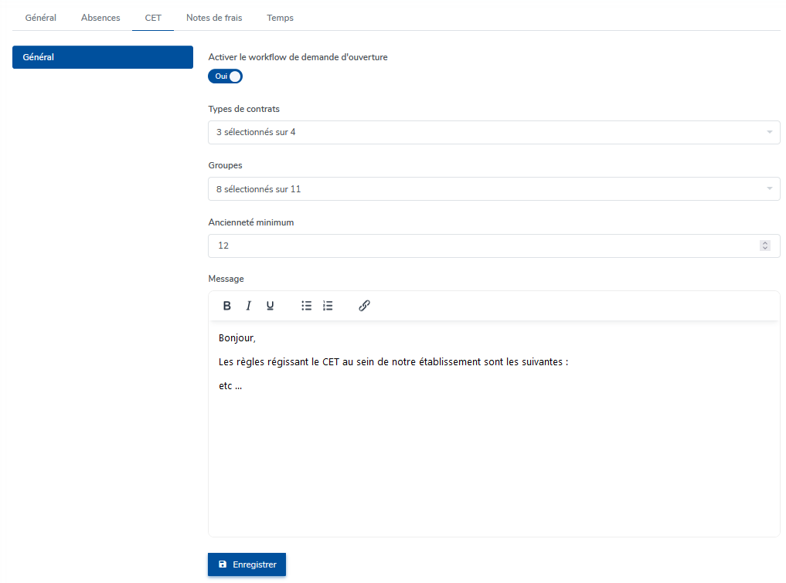Apply italic formatting in message editor
Image resolution: width=786 pixels, height=583 pixels.
(248, 306)
